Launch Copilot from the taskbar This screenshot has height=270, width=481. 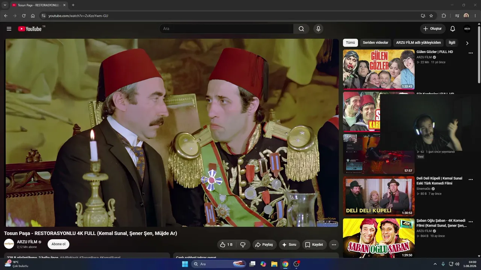click(x=263, y=264)
